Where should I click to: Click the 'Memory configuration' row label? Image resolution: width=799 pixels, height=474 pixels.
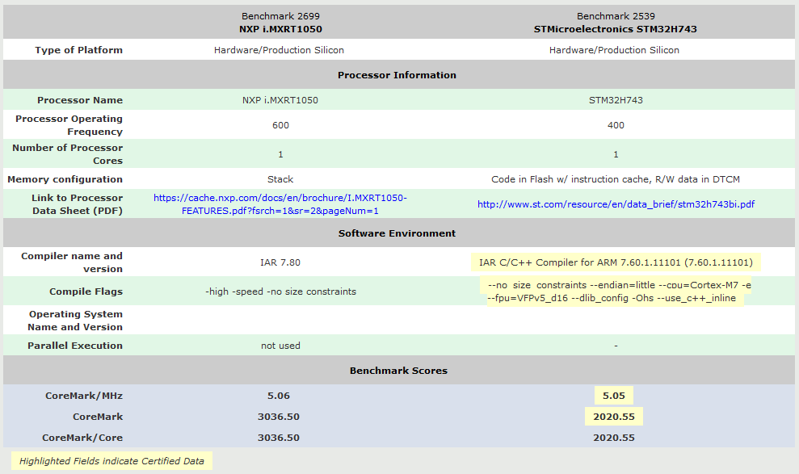tap(65, 179)
